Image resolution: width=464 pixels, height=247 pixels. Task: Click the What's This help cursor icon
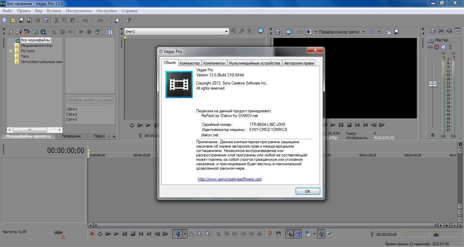click(x=128, y=20)
